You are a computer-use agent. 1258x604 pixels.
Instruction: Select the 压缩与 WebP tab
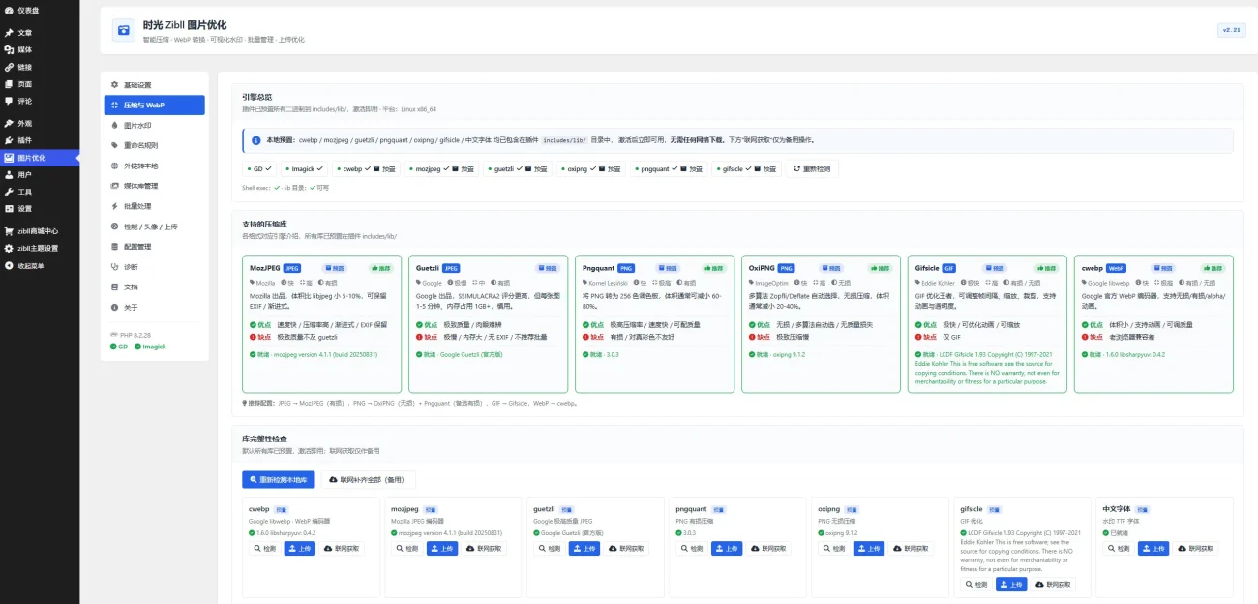(155, 105)
